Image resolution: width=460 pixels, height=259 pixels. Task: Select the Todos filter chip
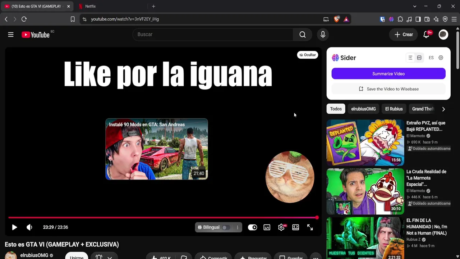click(336, 109)
